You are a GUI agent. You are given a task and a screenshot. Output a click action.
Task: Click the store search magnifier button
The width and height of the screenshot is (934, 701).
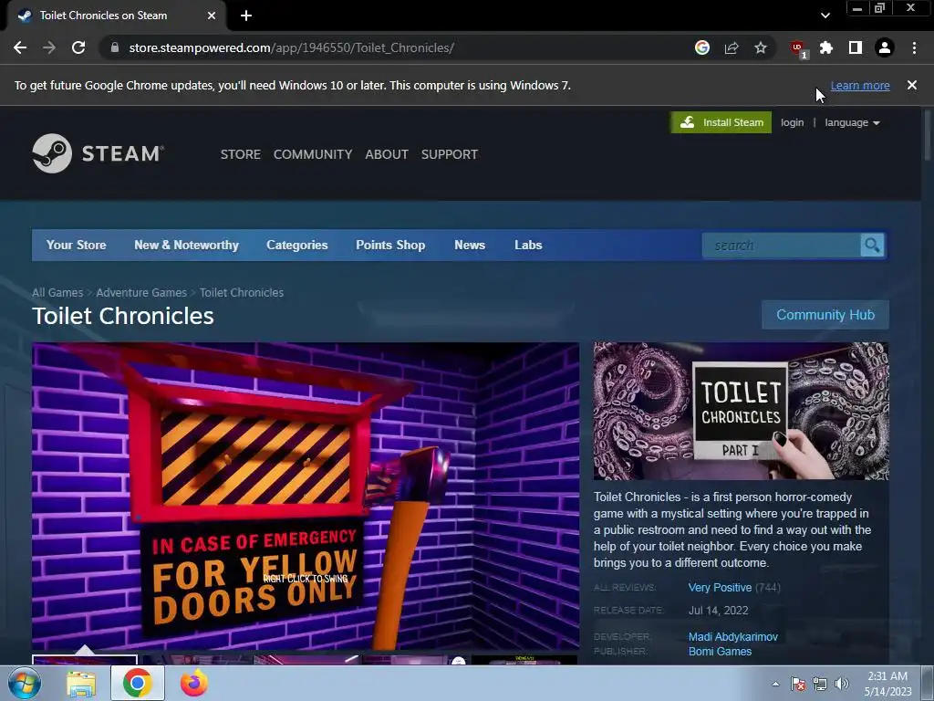pos(872,245)
